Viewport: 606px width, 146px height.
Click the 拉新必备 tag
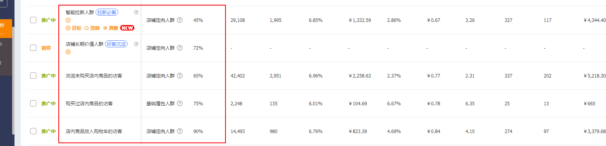(x=107, y=12)
